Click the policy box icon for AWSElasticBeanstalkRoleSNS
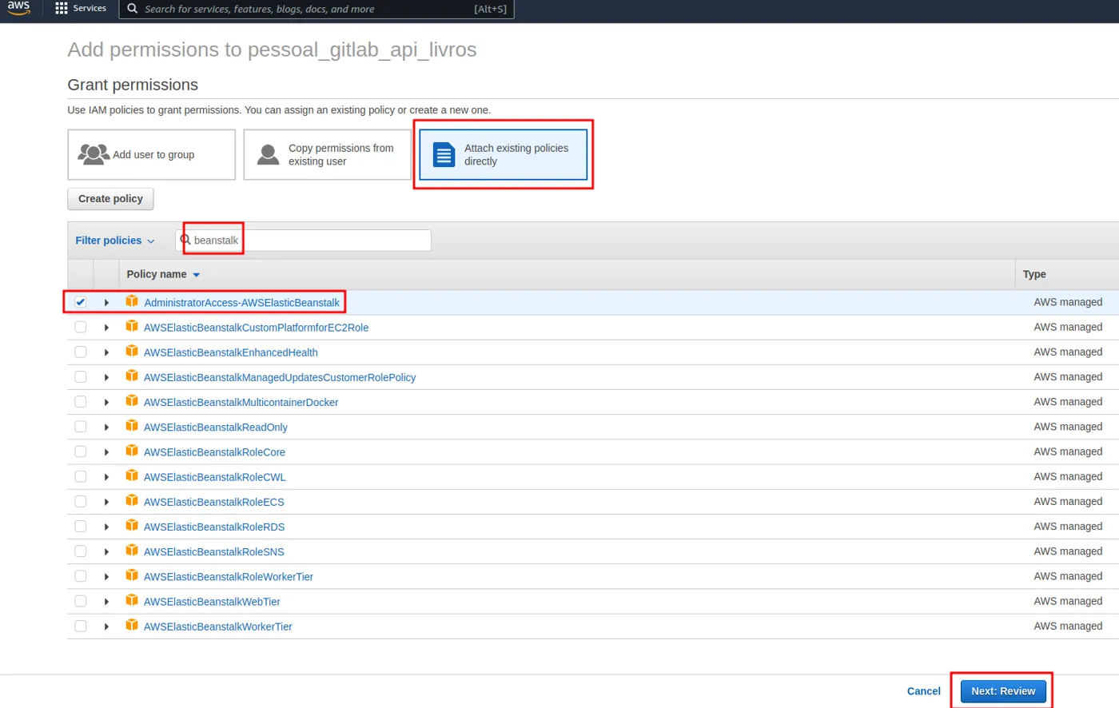This screenshot has width=1119, height=708. (x=132, y=551)
